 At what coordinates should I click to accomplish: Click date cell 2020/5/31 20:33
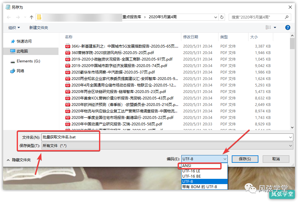[198, 124]
